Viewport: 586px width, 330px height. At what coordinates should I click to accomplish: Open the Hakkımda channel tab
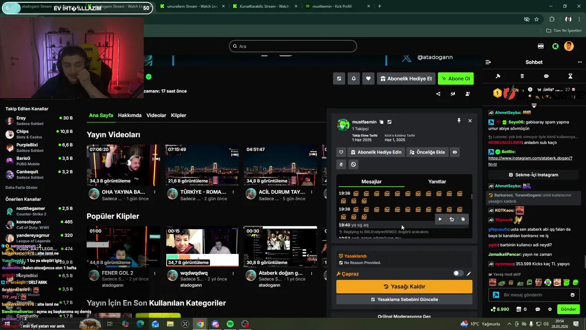coord(130,115)
